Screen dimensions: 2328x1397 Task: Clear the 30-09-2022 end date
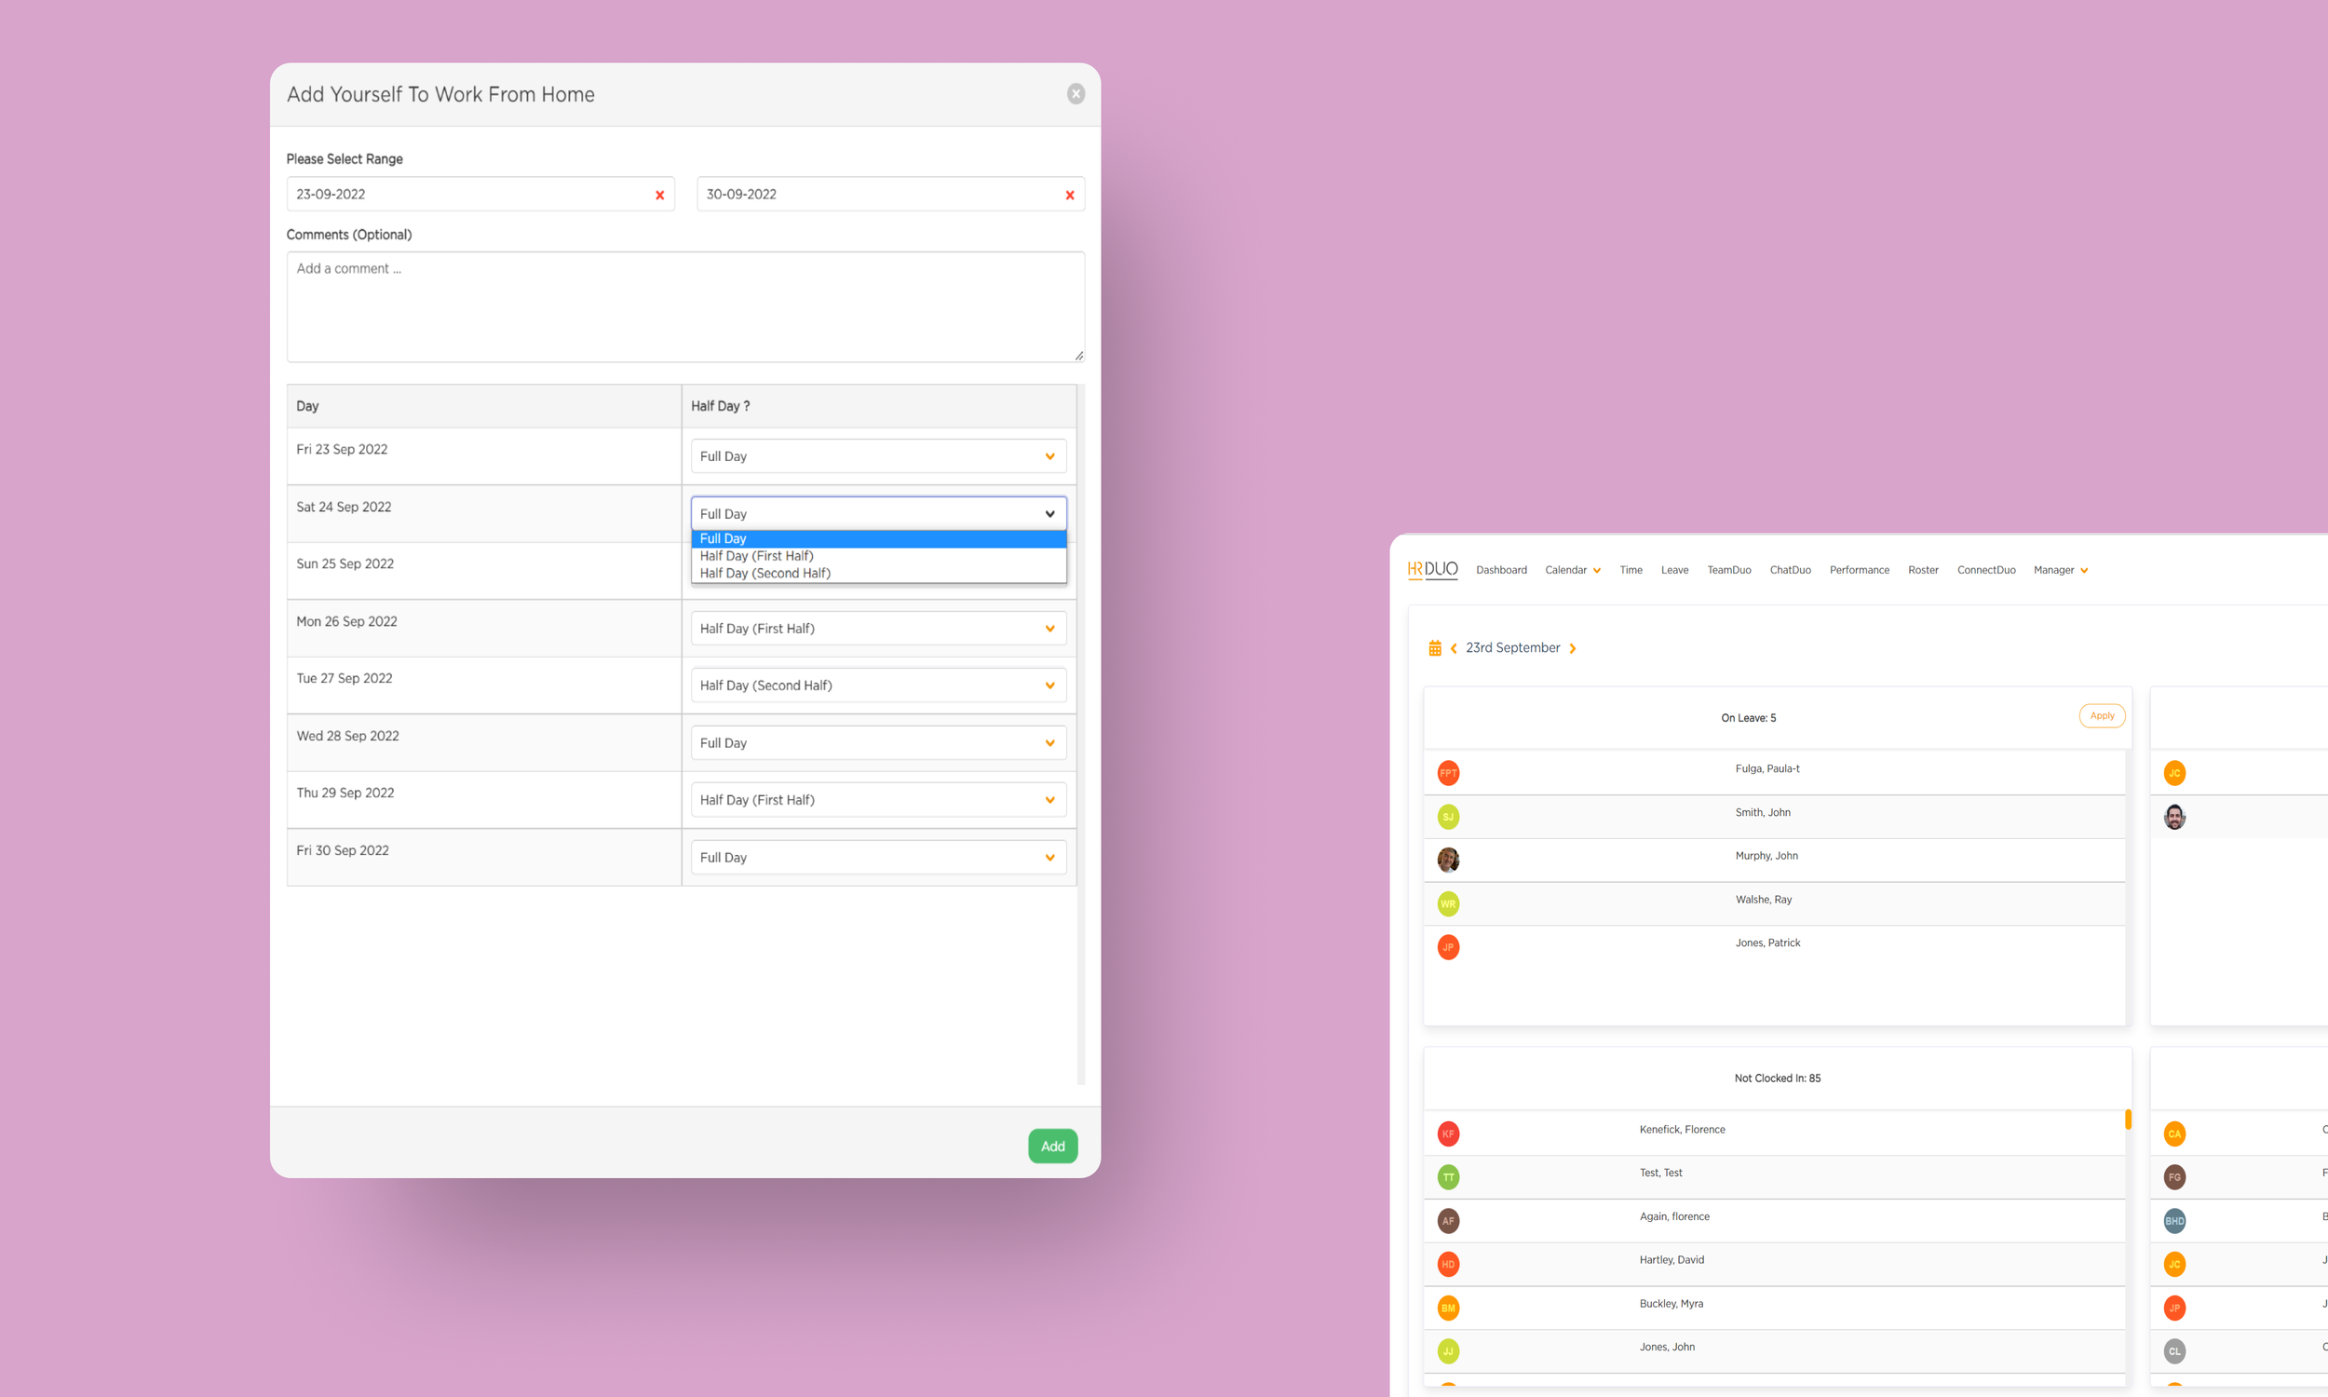1069,195
